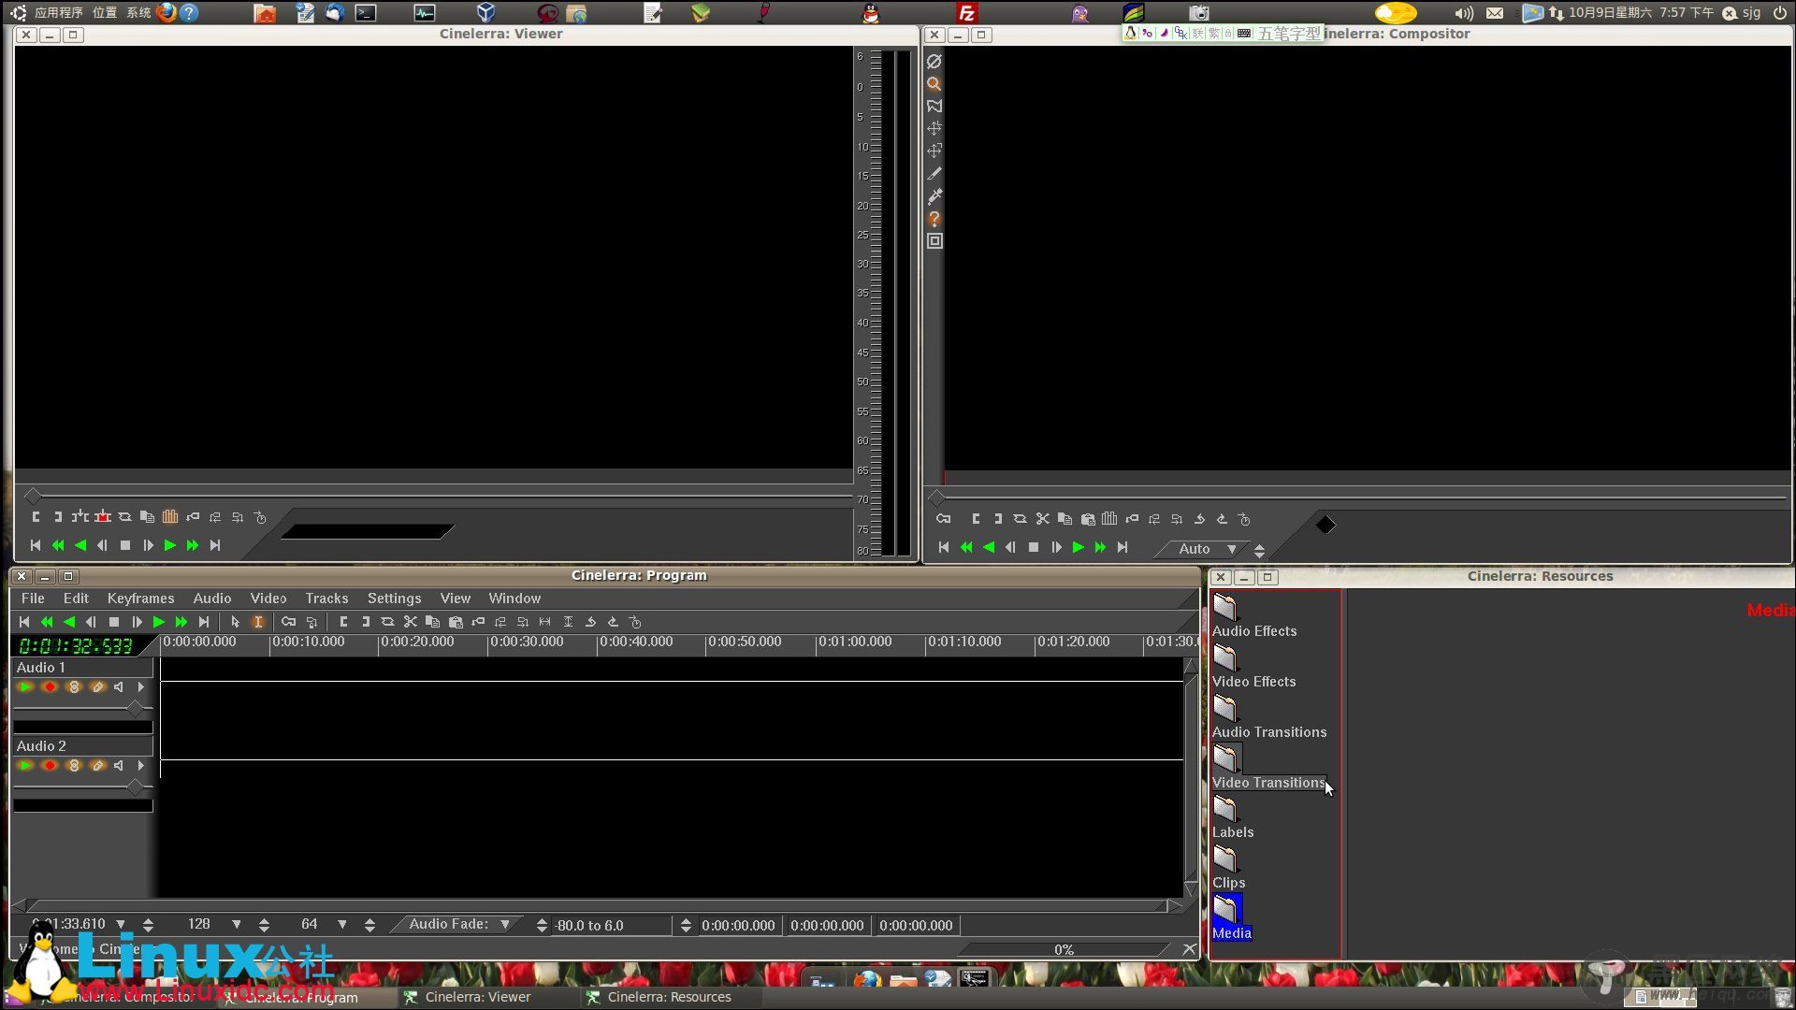Fast rewind in the Program transport bar
The width and height of the screenshot is (1796, 1010).
[x=46, y=622]
